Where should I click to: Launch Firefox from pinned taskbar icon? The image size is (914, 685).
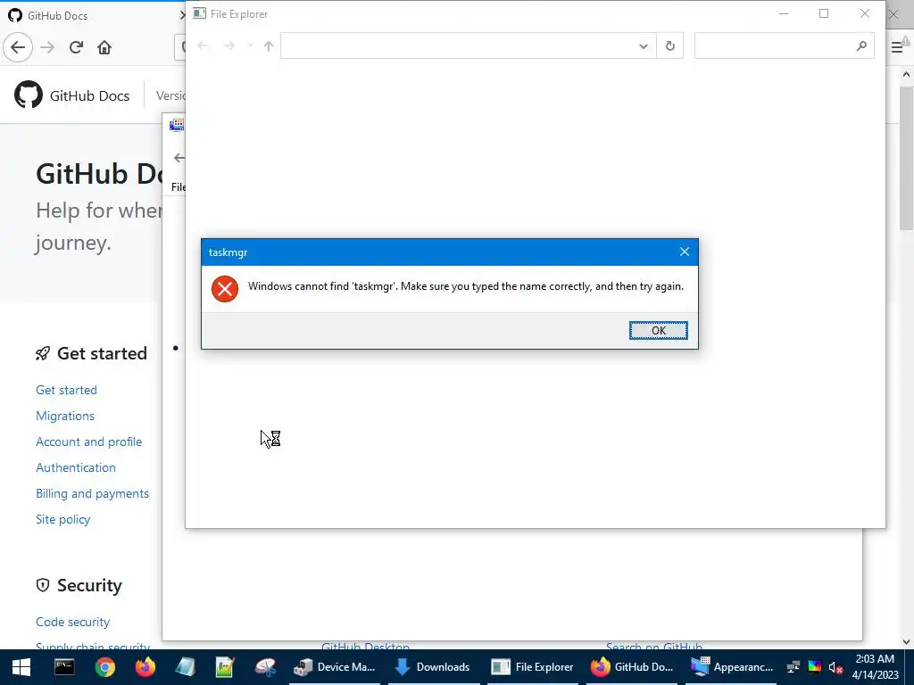click(145, 667)
